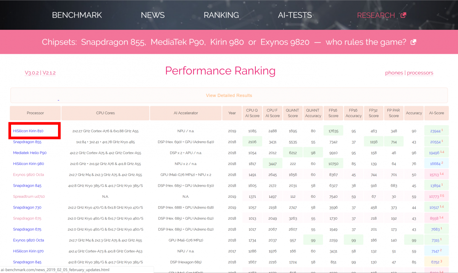Open the AI-TESTS page

295,15
